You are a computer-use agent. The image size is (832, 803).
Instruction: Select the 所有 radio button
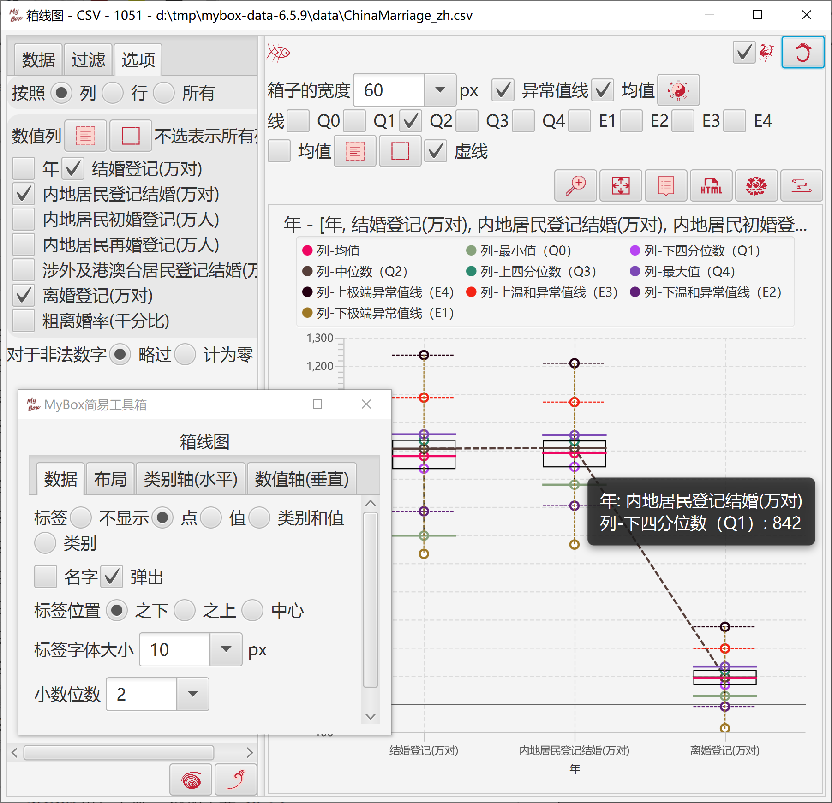164,93
